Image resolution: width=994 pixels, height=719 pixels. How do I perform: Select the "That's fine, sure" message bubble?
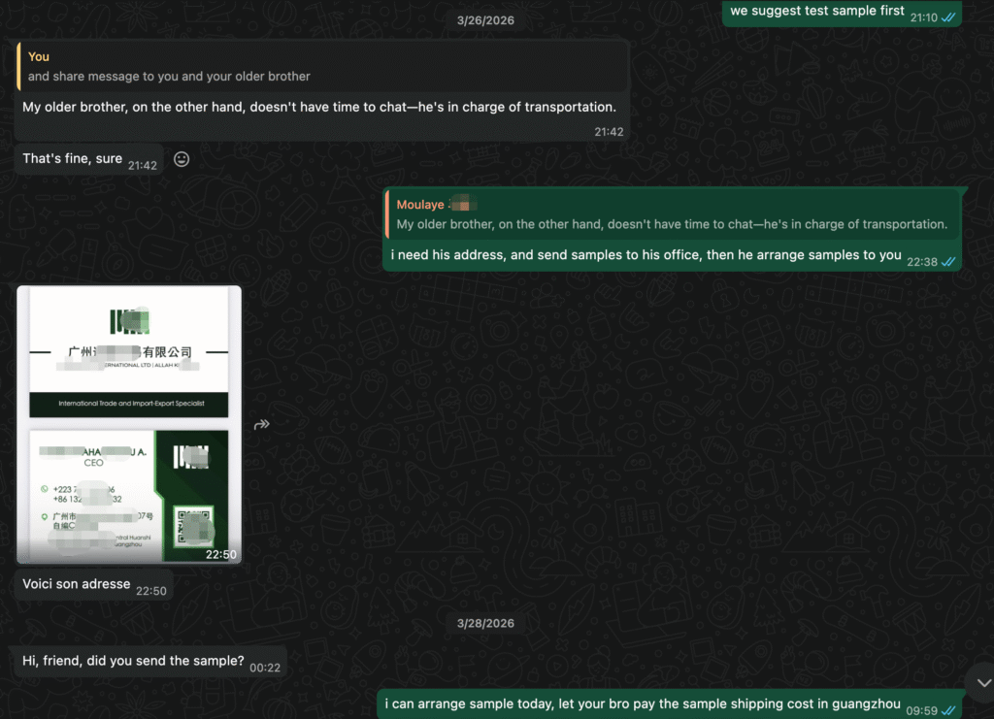point(73,158)
